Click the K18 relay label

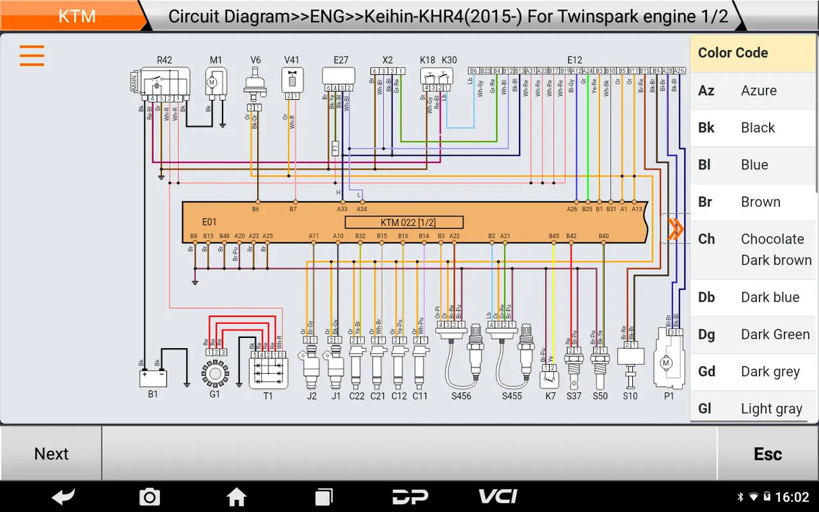pyautogui.click(x=428, y=60)
